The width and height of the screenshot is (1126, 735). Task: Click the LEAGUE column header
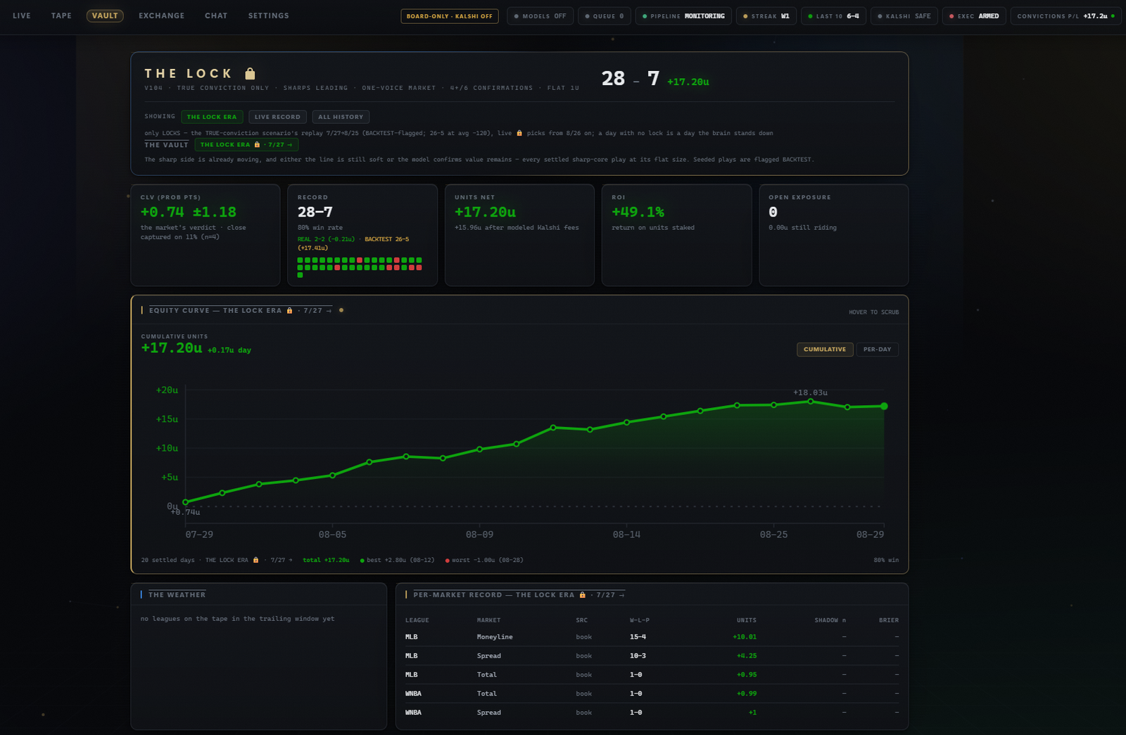[x=417, y=620]
